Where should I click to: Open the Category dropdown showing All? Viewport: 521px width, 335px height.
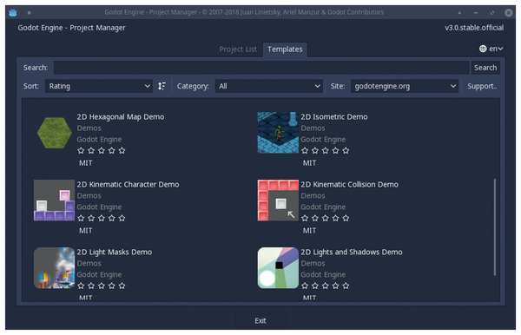(x=269, y=86)
